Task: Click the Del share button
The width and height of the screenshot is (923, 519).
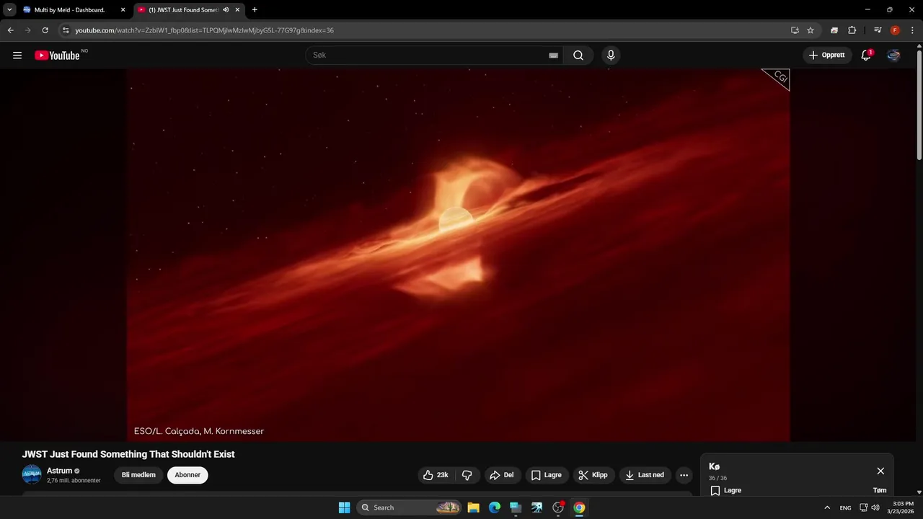Action: (502, 475)
